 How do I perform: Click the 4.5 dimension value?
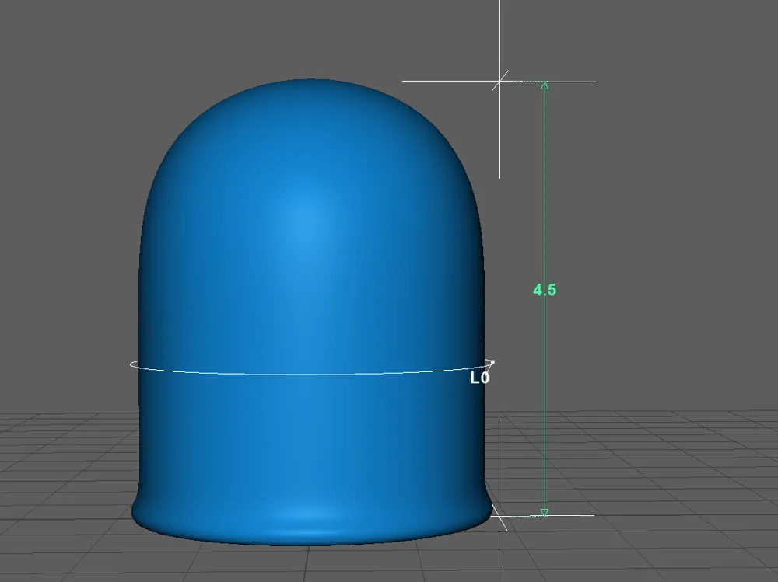(x=545, y=290)
